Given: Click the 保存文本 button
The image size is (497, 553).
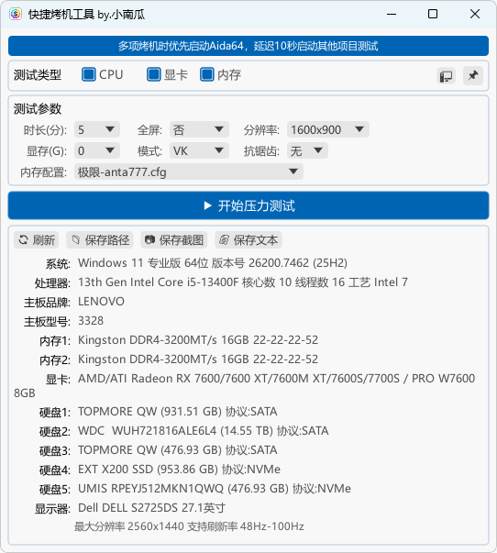Looking at the screenshot, I should click(x=248, y=240).
